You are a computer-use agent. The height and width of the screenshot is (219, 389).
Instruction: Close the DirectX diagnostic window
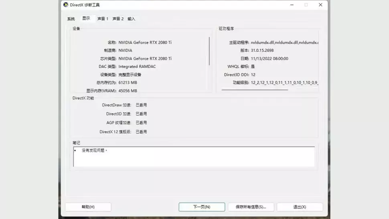click(x=320, y=5)
